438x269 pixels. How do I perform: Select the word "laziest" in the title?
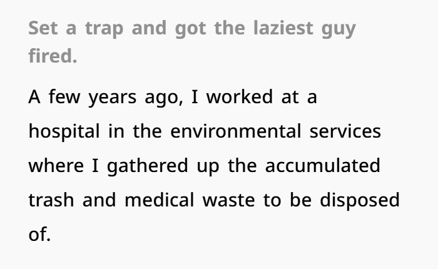[x=283, y=28]
